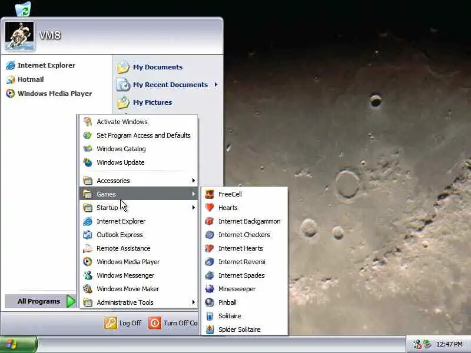The height and width of the screenshot is (353, 471).
Task: Open the Accessories folder entry
Action: click(x=138, y=181)
